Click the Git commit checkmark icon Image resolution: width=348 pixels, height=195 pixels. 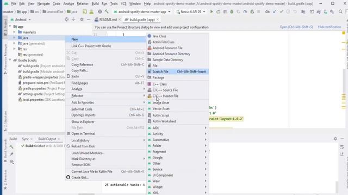pyautogui.click(x=281, y=11)
